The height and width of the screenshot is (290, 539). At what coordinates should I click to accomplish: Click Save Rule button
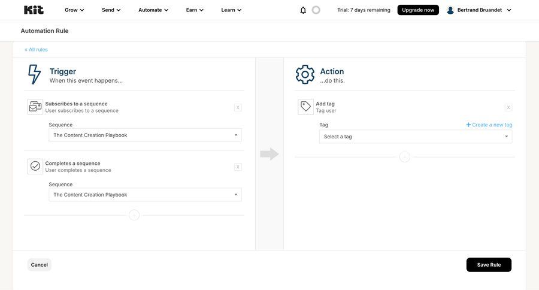[x=489, y=265]
